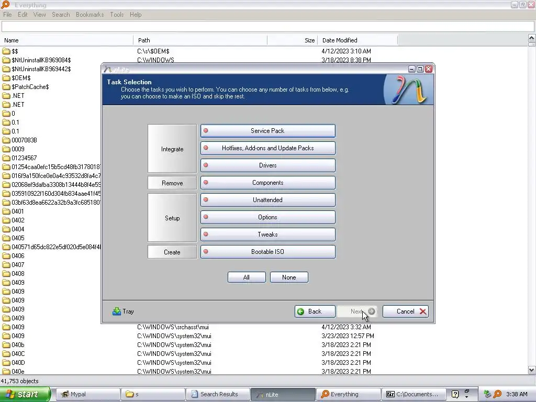
Task: Sort by the Size column header
Action: (x=293, y=40)
